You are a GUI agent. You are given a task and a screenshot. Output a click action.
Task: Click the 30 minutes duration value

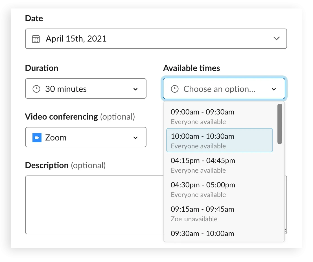[x=66, y=89]
